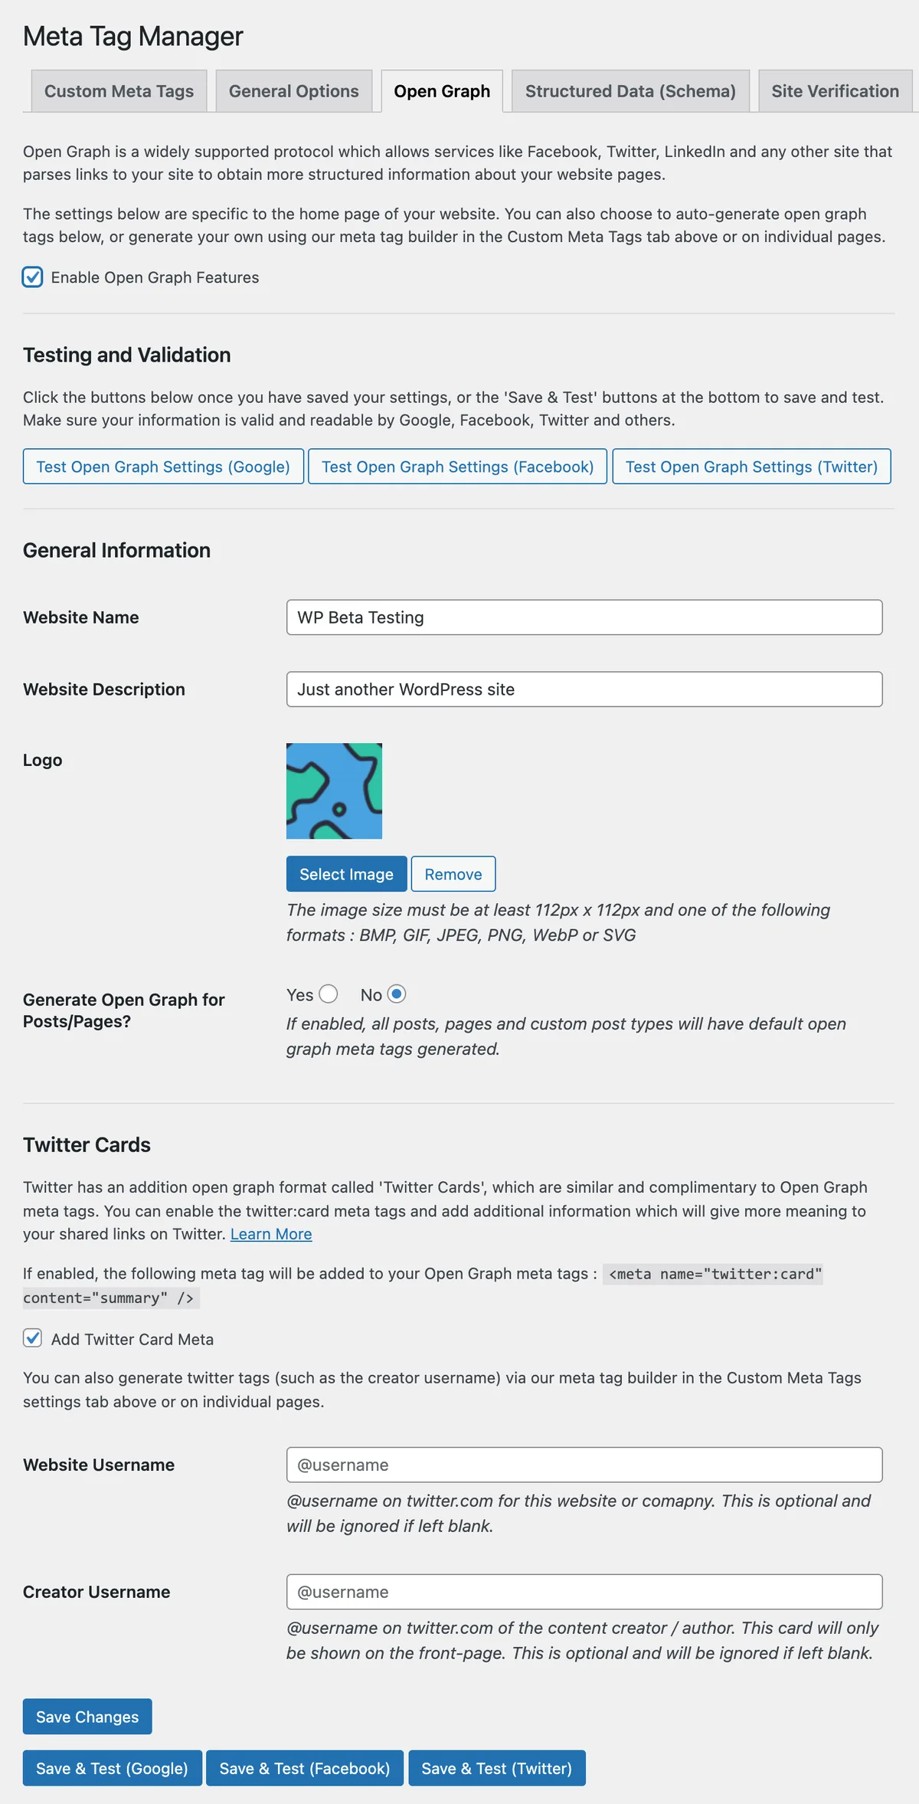Open the Custom Meta Tags tab
Viewport: 919px width, 1804px height.
click(119, 91)
